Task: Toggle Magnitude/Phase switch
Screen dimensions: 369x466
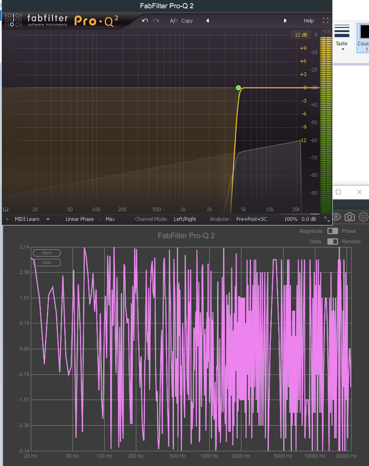Action: point(333,231)
